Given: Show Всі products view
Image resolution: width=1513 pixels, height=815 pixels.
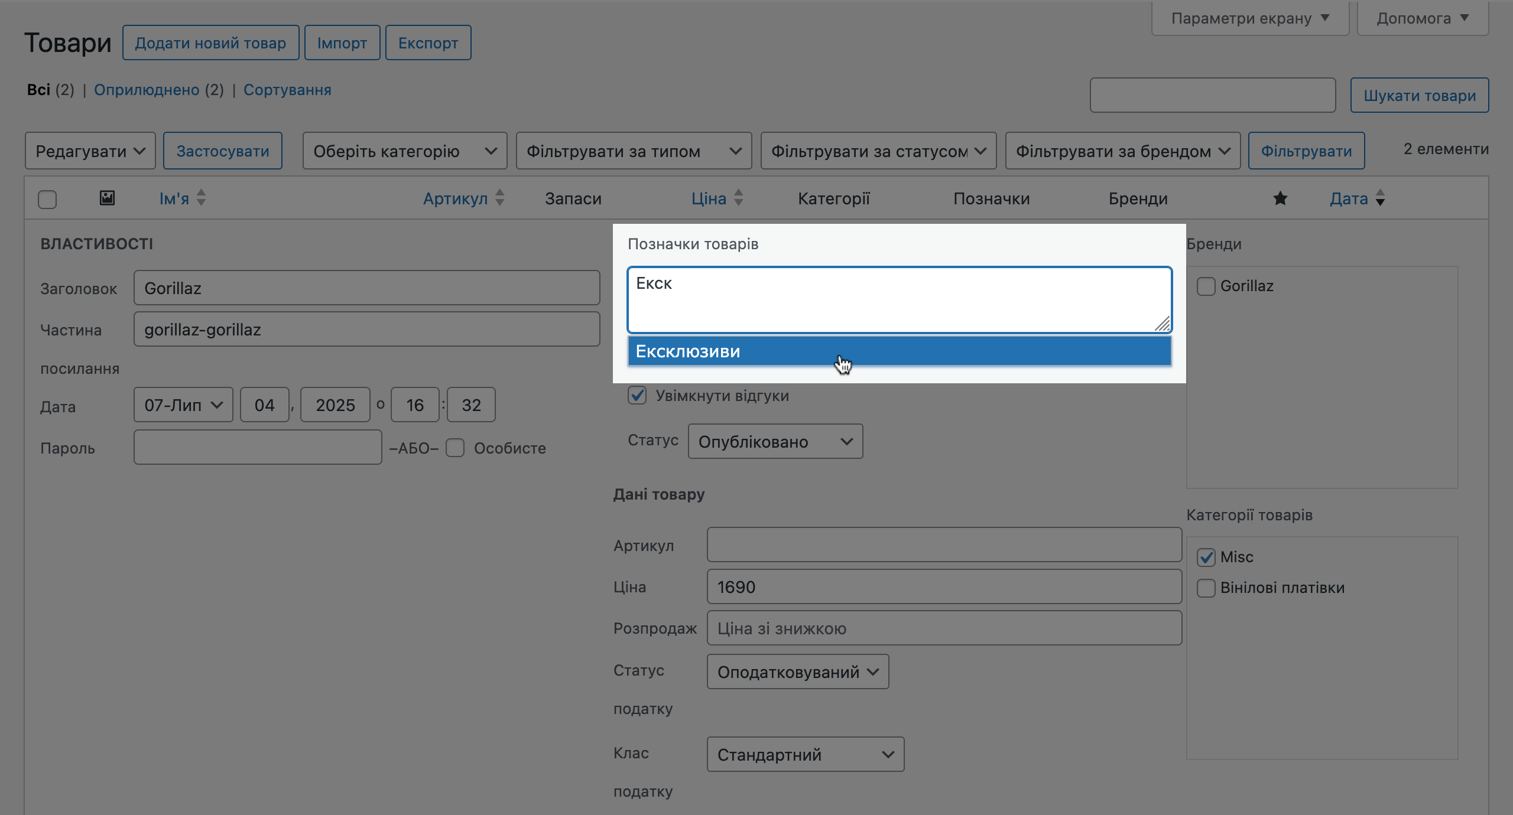Looking at the screenshot, I should point(38,90).
